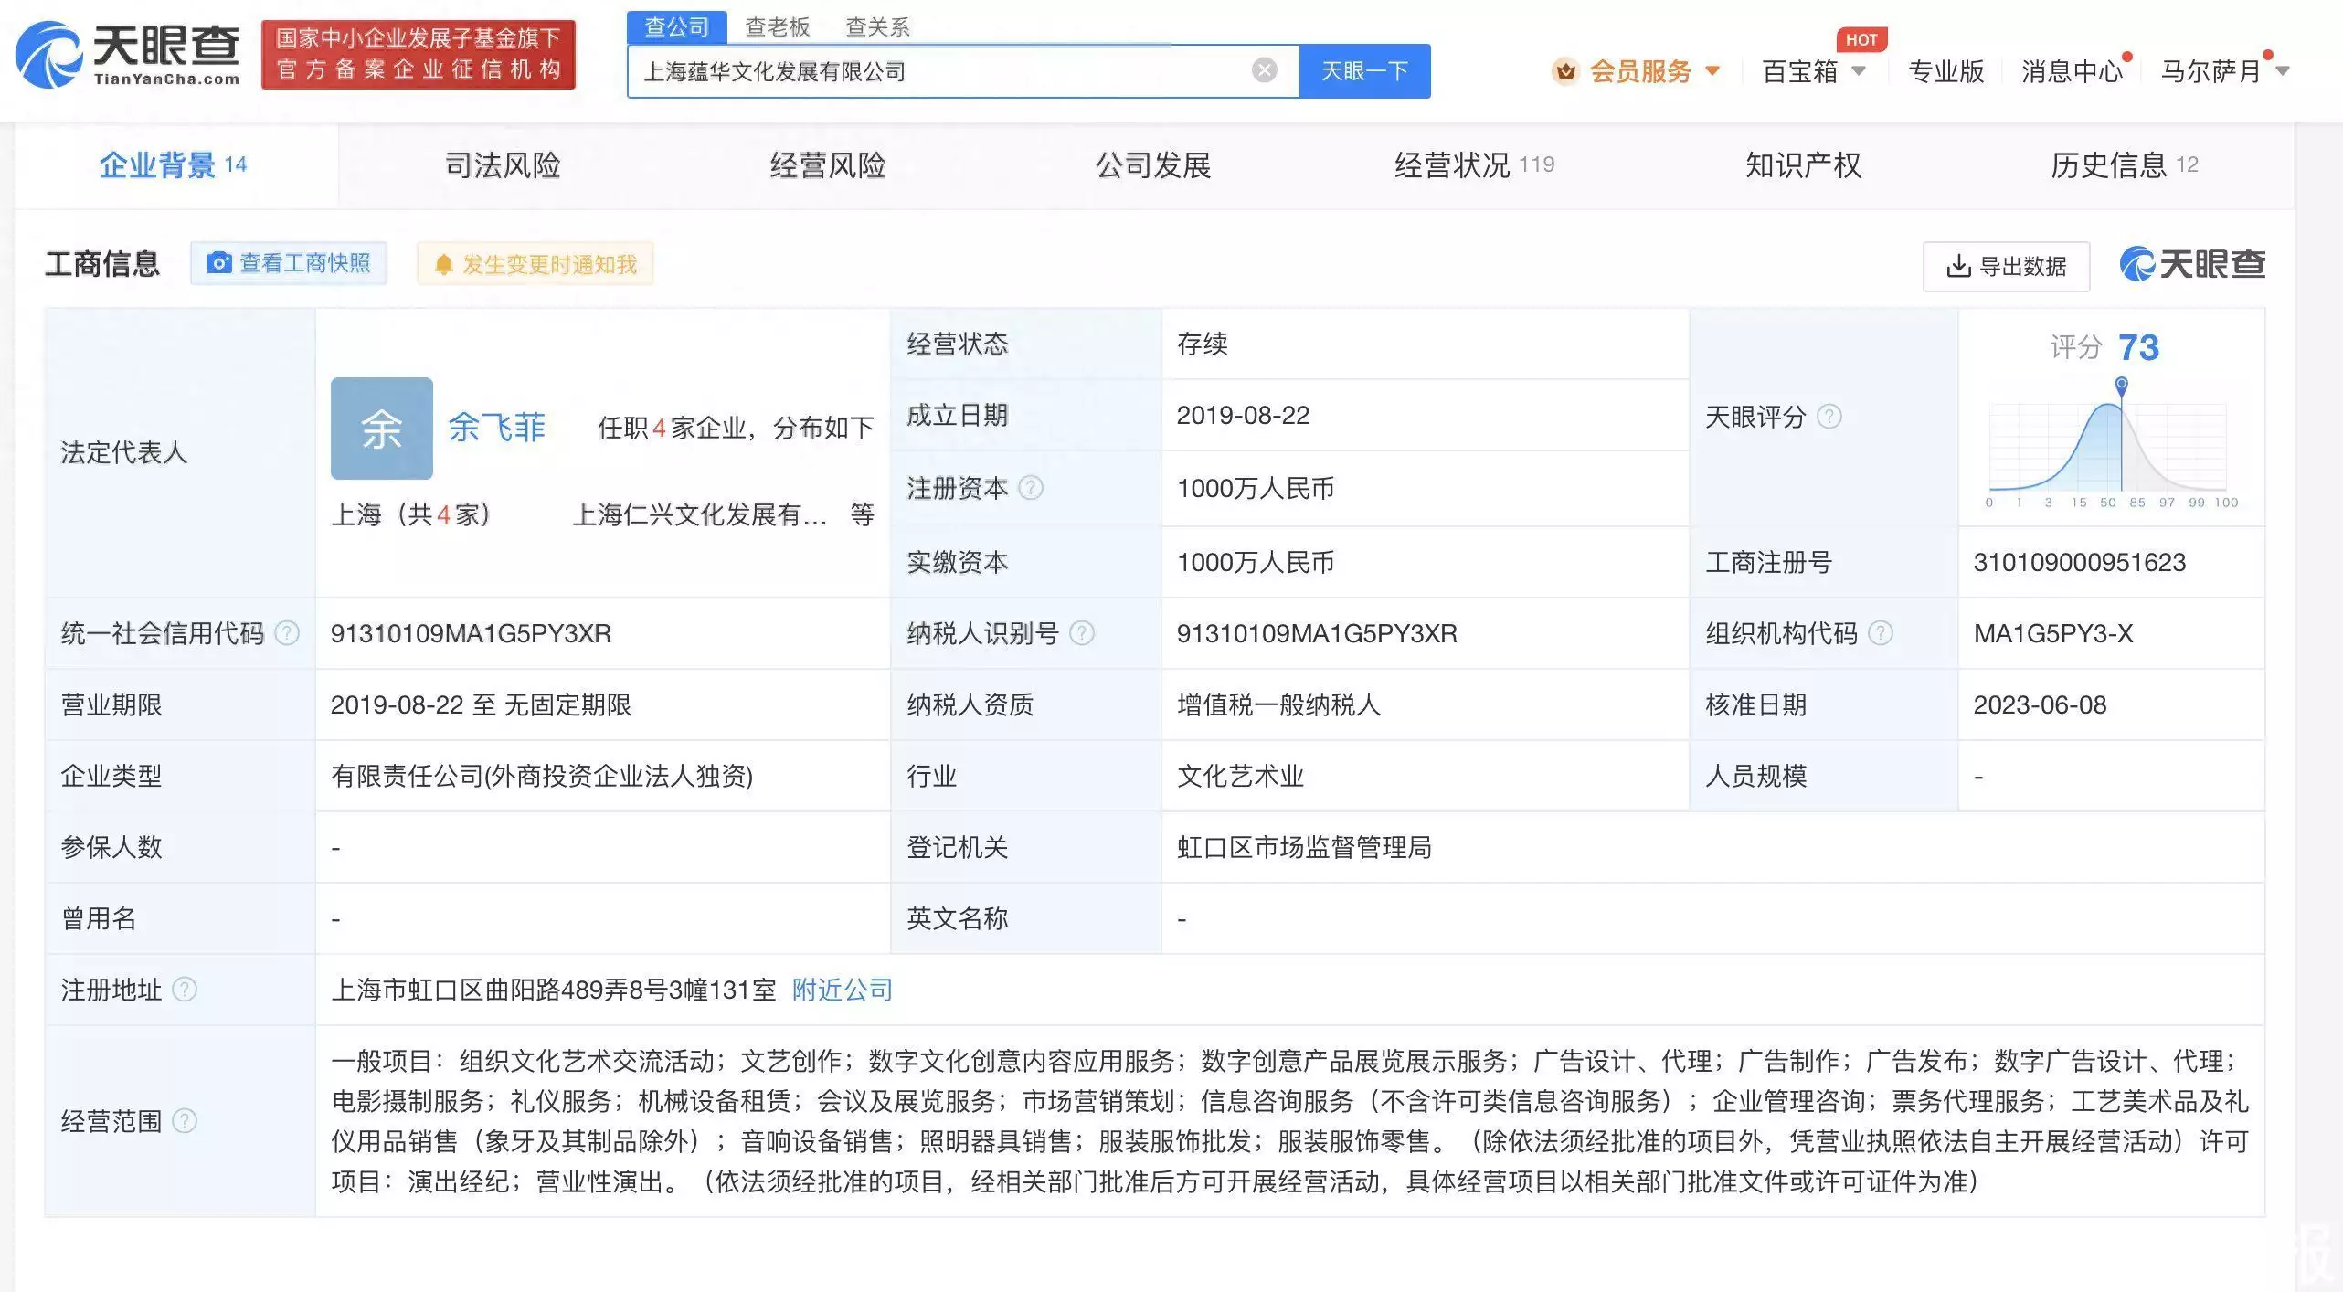
Task: Click the help icon next to 统一社会信用代码
Action: (x=287, y=633)
